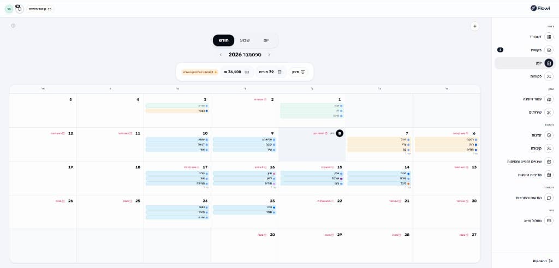Click the סינון filter icon
Image resolution: width=559 pixels, height=268 pixels.
302,72
